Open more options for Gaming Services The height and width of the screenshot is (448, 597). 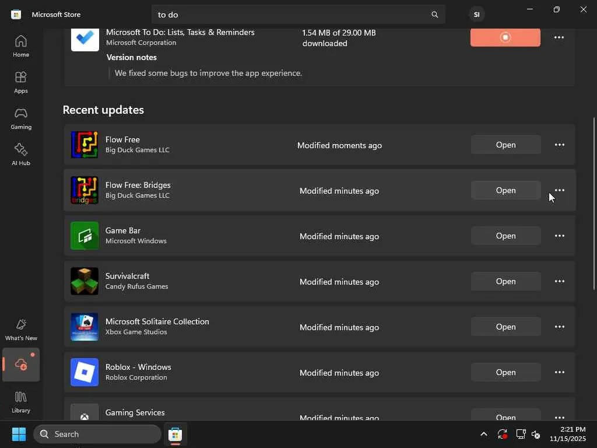[559, 416]
